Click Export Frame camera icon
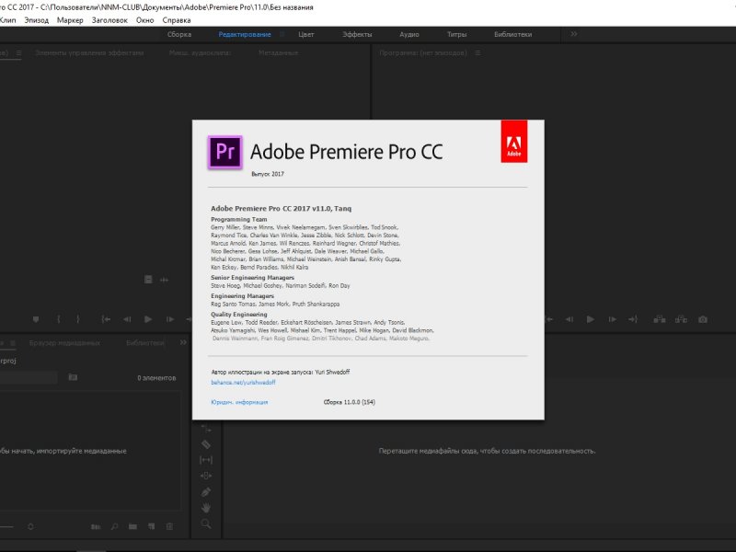This screenshot has width=736, height=552. (703, 319)
